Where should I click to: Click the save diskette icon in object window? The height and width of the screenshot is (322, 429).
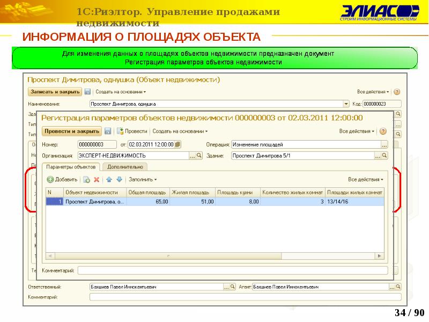87,92
